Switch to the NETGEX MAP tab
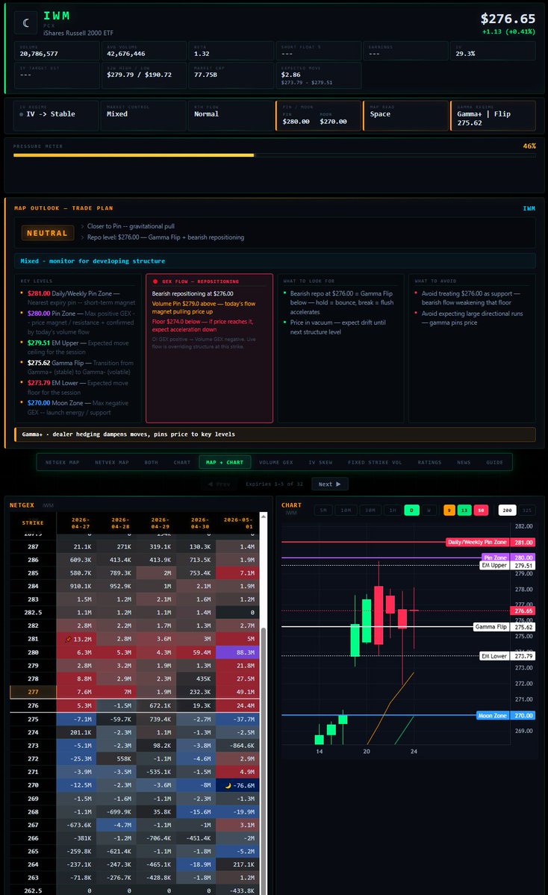 [x=62, y=462]
